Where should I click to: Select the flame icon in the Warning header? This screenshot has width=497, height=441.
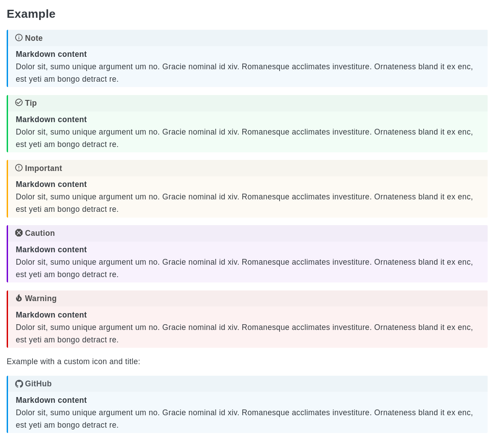[19, 298]
